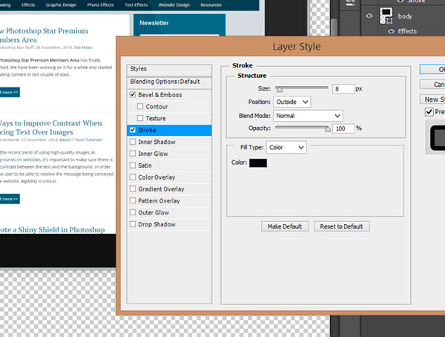This screenshot has height=337, width=445.
Task: Enable the Gradient Overlay checkbox
Action: click(x=133, y=189)
